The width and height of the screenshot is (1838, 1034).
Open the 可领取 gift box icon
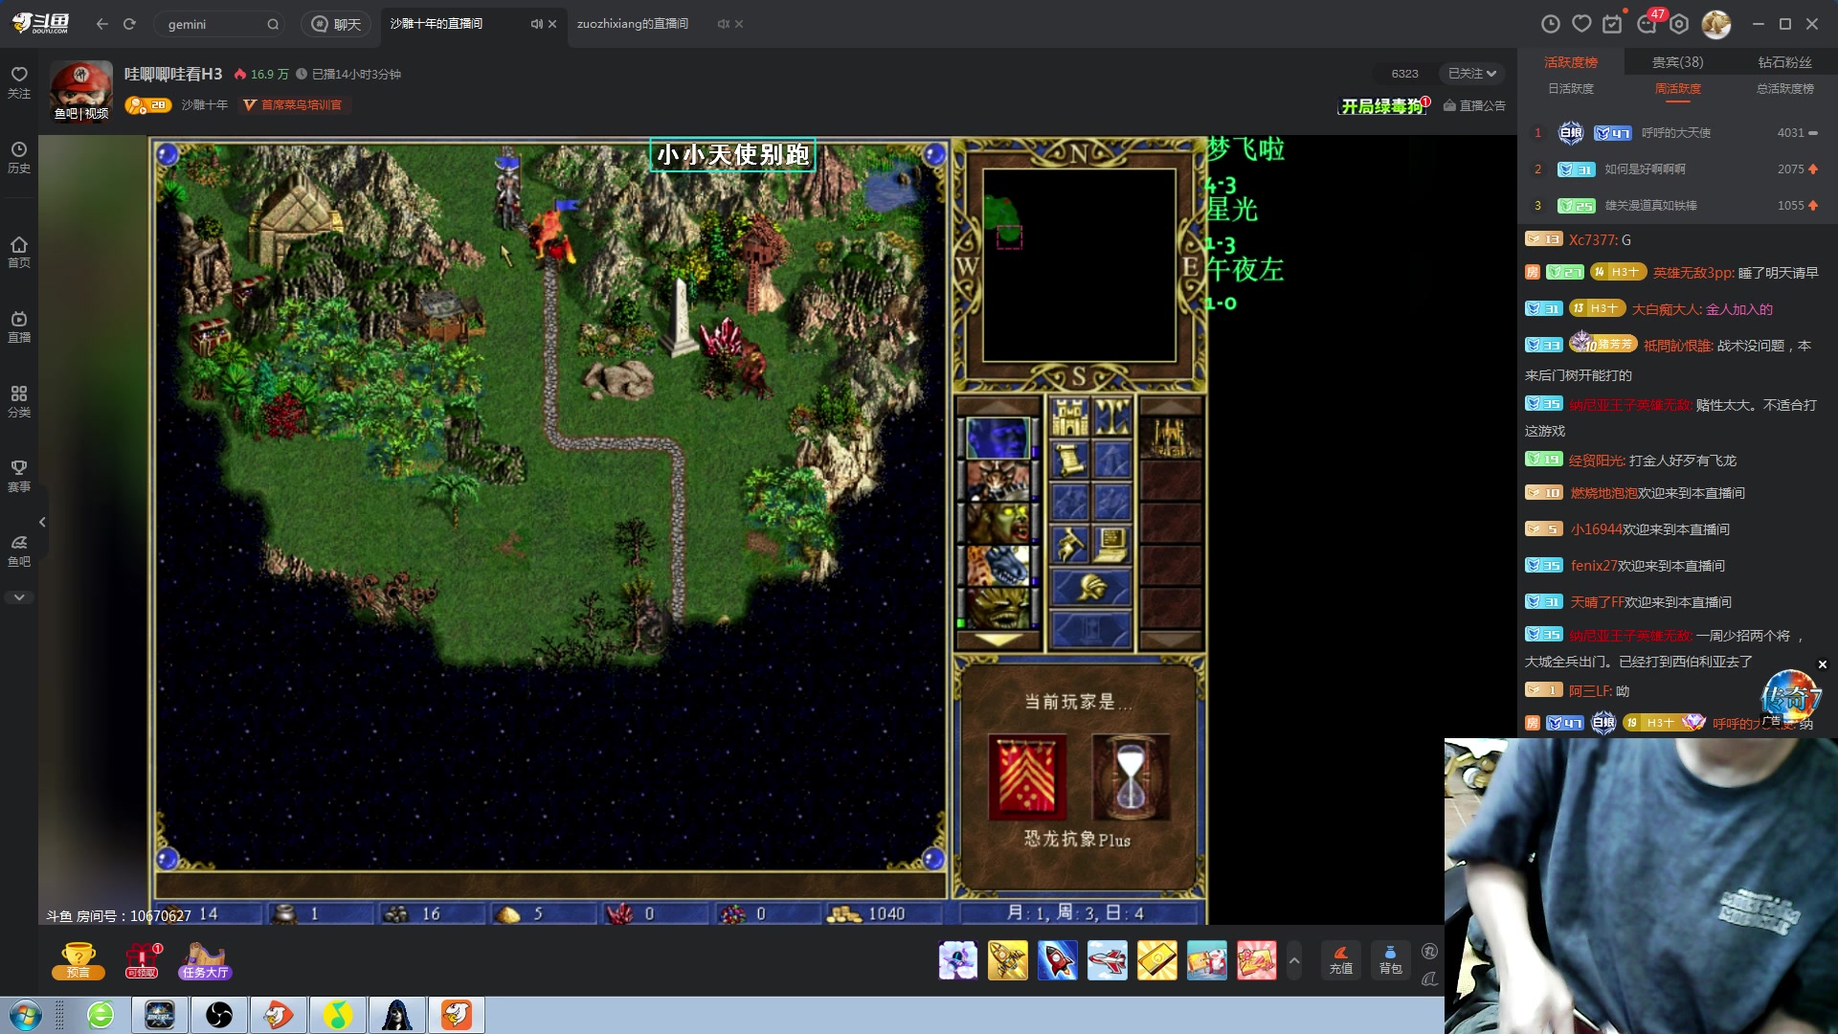point(142,960)
